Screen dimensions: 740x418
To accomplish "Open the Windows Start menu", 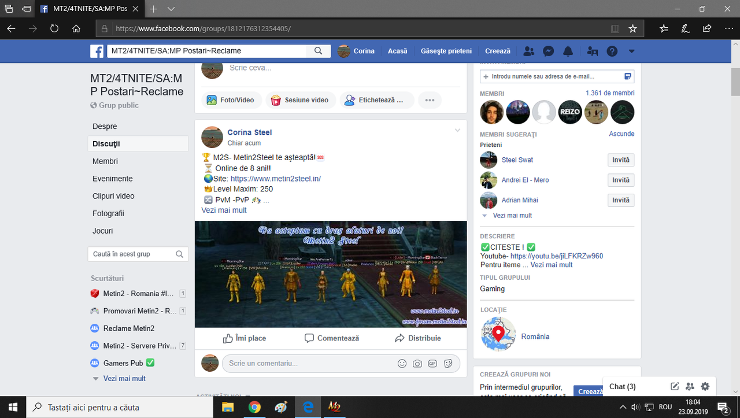I will [12, 407].
